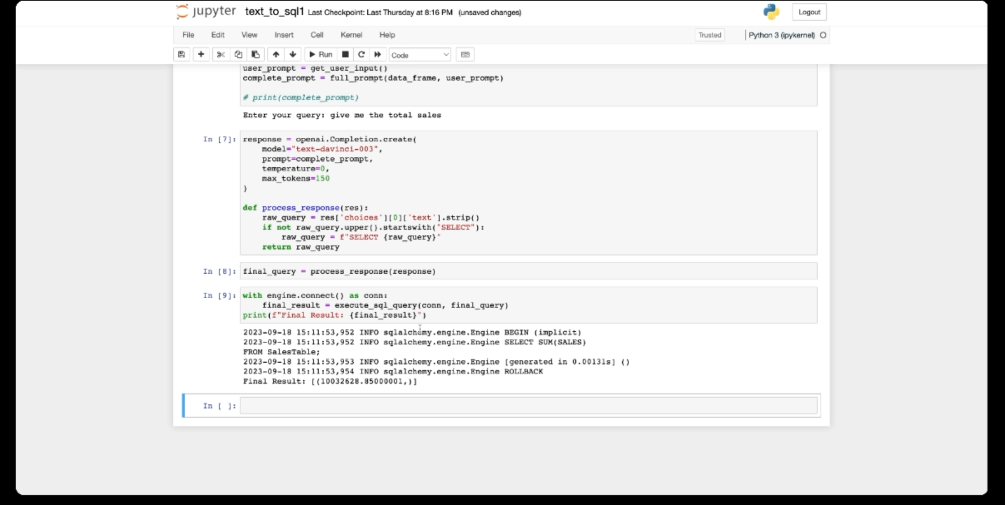The height and width of the screenshot is (505, 1005).
Task: Click the Logout button
Action: [809, 12]
